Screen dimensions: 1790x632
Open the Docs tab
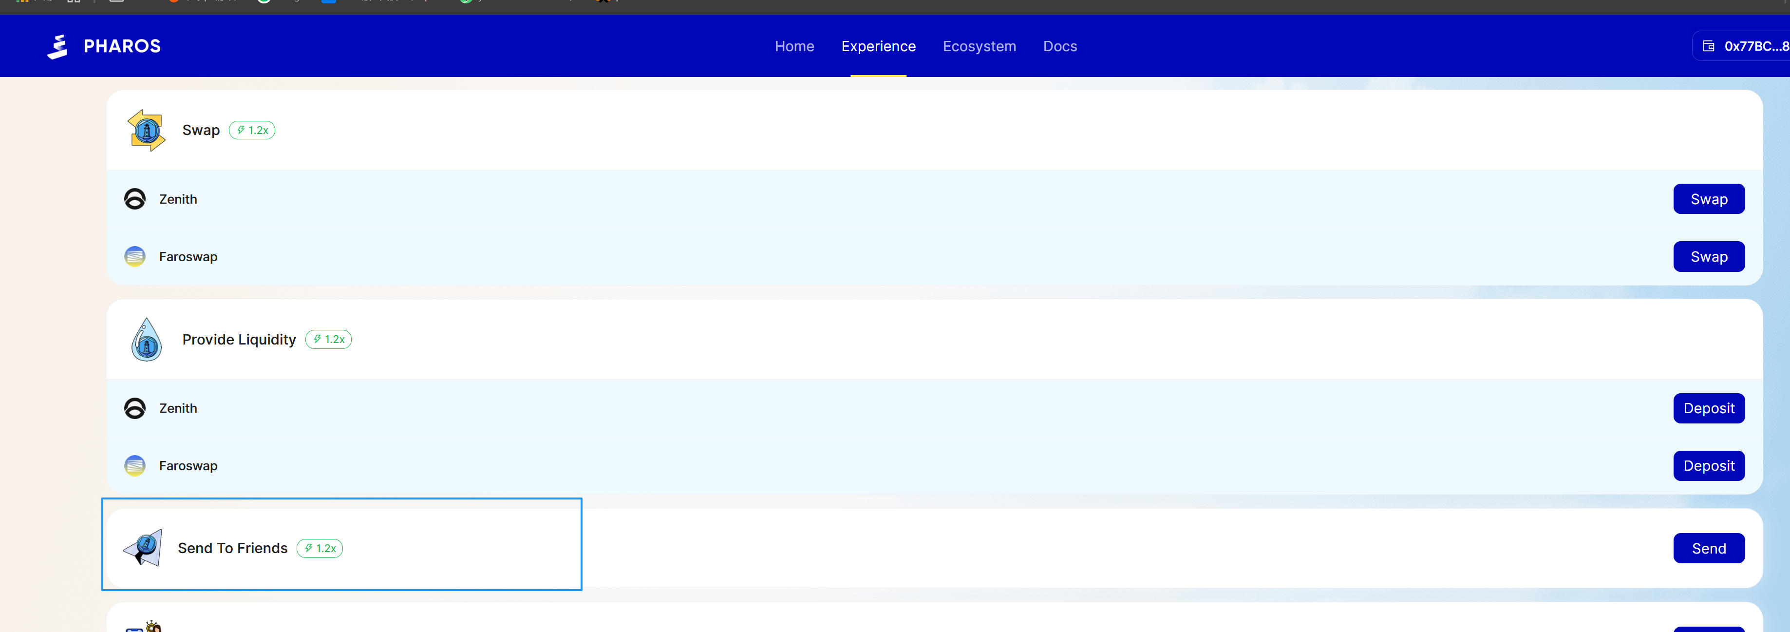[x=1060, y=46]
